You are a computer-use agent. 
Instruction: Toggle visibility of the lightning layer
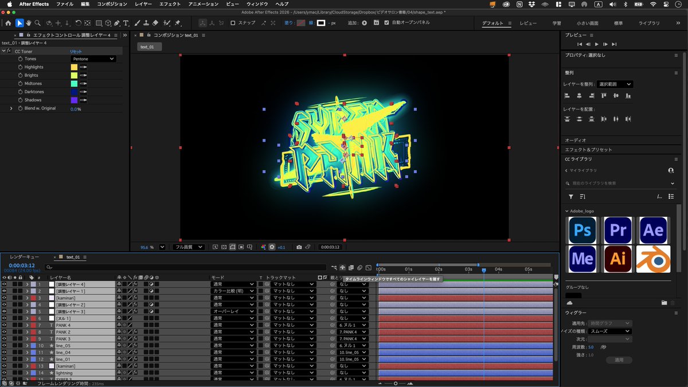coord(5,373)
